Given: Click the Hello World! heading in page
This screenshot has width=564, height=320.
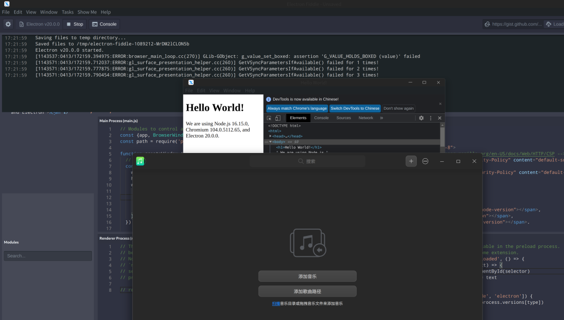Looking at the screenshot, I should [215, 108].
